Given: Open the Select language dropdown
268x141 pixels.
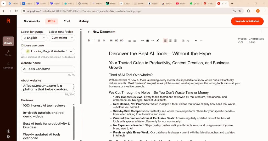Looking at the screenshot, I should [x=34, y=38].
